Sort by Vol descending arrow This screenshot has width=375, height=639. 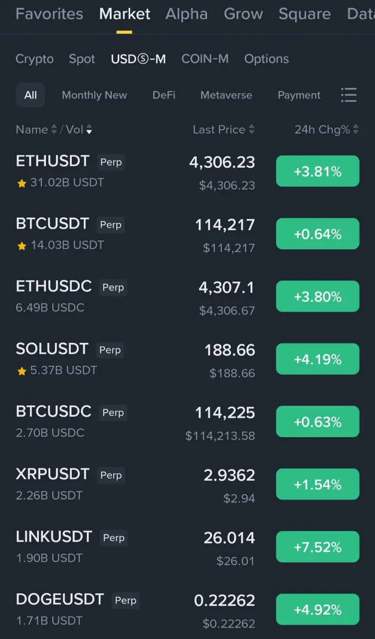[89, 130]
